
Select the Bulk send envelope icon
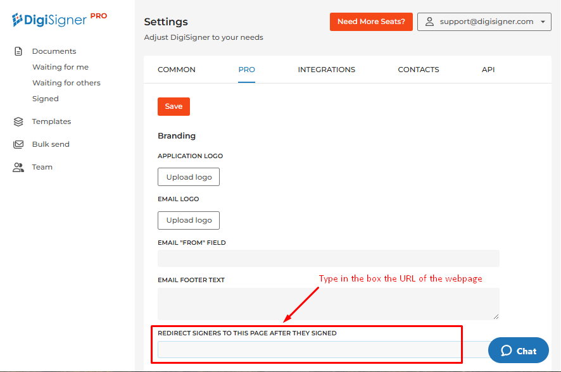[18, 144]
